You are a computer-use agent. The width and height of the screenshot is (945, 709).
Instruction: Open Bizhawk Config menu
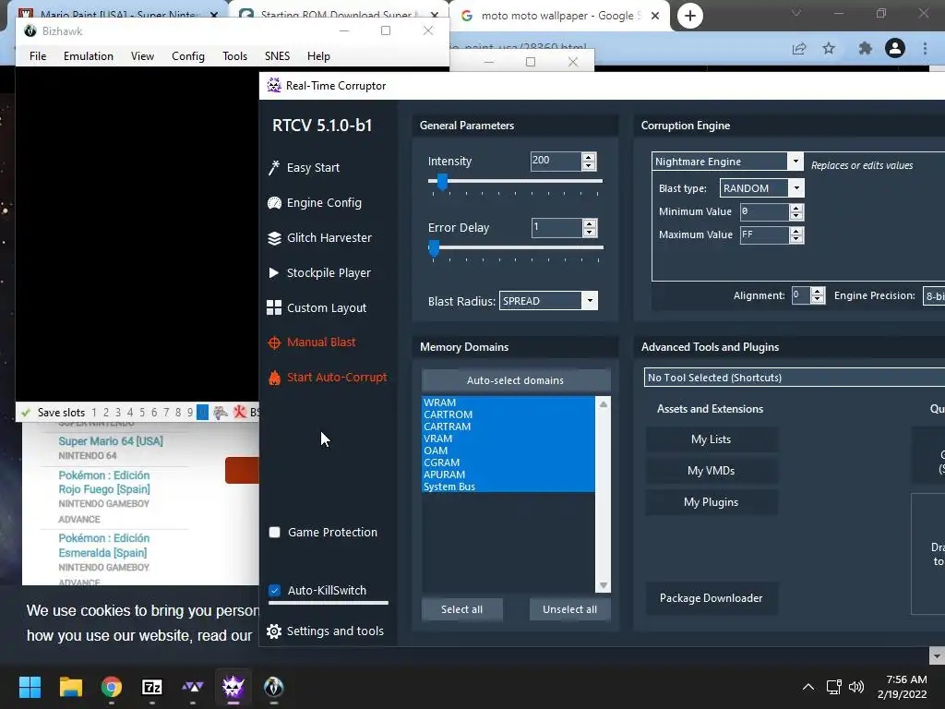[188, 56]
